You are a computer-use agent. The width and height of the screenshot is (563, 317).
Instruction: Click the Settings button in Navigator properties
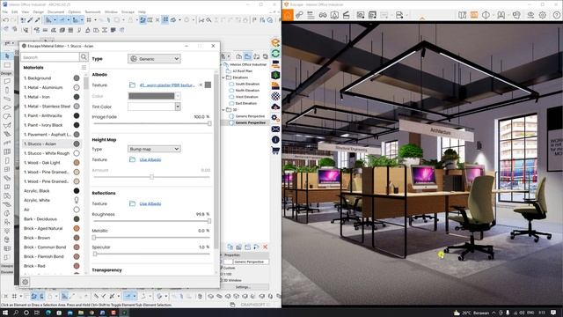[x=243, y=287]
